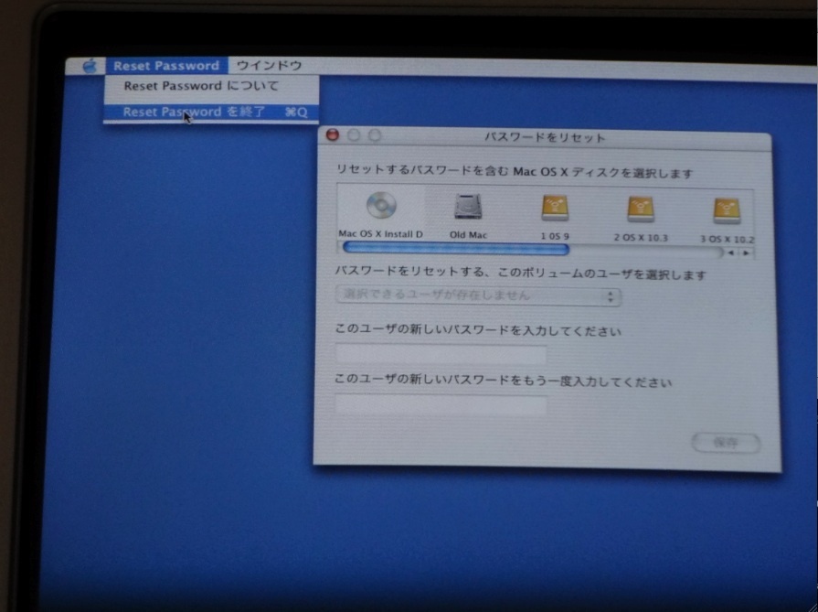
Task: Choose Reset Password について
Action: tap(211, 86)
